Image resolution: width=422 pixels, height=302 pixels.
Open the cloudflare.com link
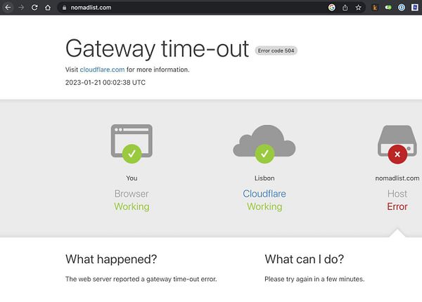102,70
